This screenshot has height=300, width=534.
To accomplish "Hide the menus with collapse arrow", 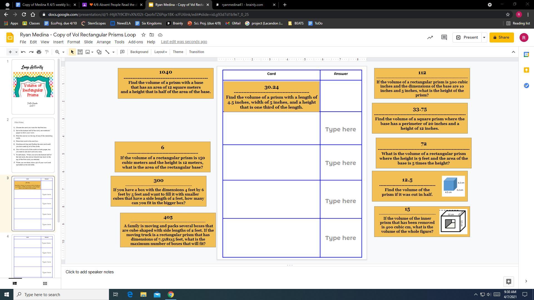I will 513,52.
